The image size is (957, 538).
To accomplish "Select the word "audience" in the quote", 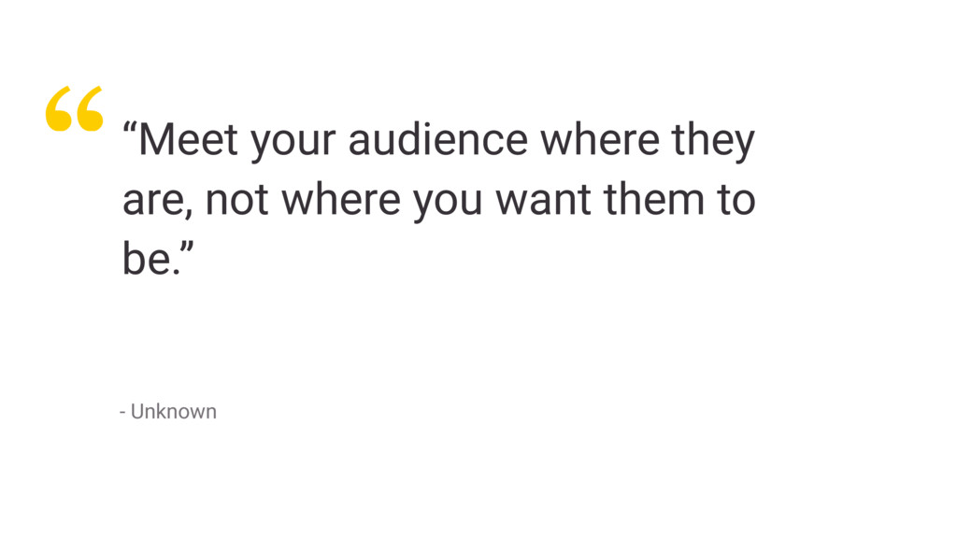I will pyautogui.click(x=437, y=140).
